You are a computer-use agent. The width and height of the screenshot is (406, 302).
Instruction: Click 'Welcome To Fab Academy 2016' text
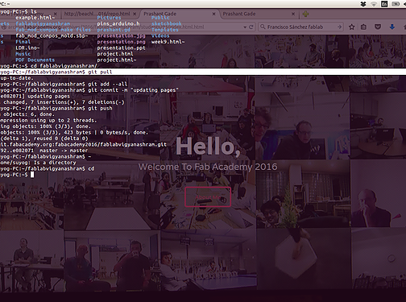coord(208,167)
